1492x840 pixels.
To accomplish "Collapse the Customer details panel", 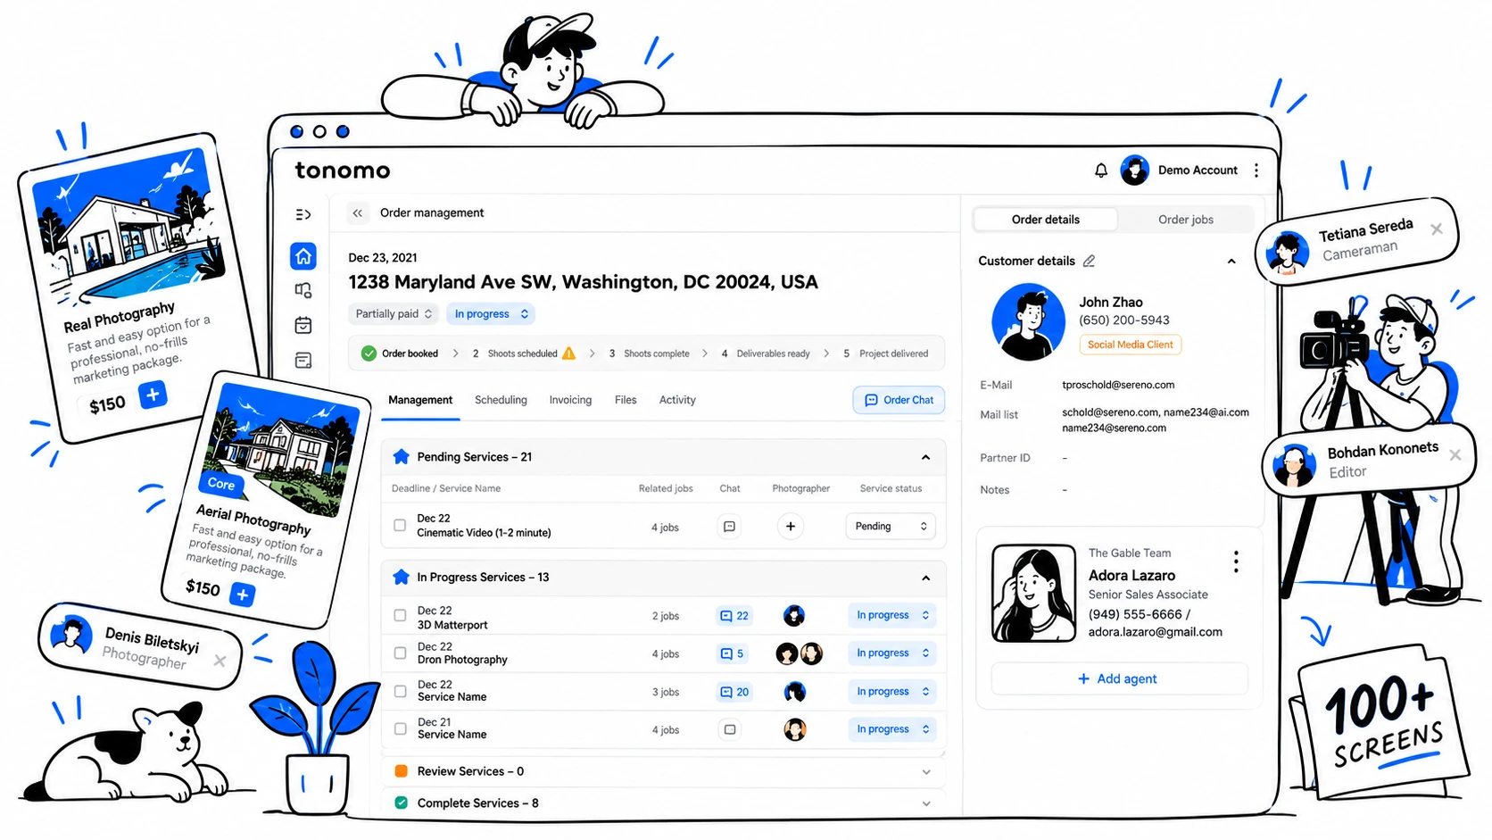I will (x=1231, y=262).
